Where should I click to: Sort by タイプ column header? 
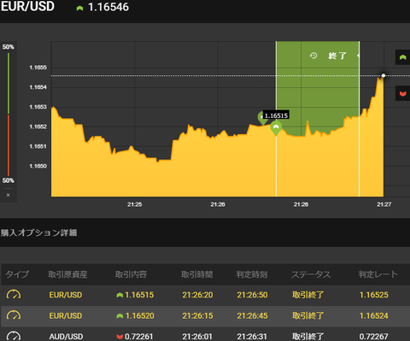[17, 274]
